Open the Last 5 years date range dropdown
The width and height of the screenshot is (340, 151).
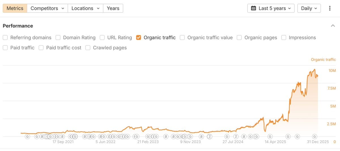271,8
